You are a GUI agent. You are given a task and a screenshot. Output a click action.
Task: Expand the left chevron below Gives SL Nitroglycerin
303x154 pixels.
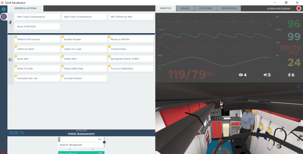point(70,149)
